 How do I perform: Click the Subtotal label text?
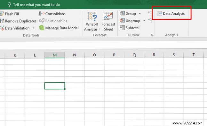tap(132, 28)
